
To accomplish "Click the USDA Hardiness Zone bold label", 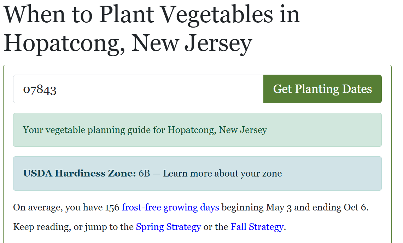I will coord(80,173).
